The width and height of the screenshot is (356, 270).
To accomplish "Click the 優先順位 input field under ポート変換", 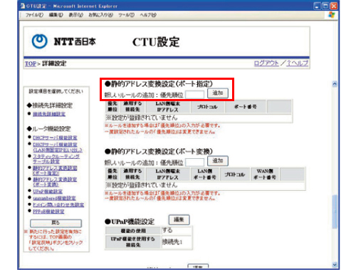I will click(194, 162).
